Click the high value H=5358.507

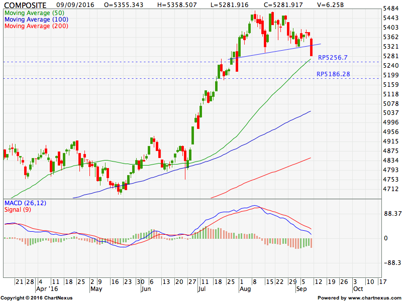pyautogui.click(x=177, y=5)
